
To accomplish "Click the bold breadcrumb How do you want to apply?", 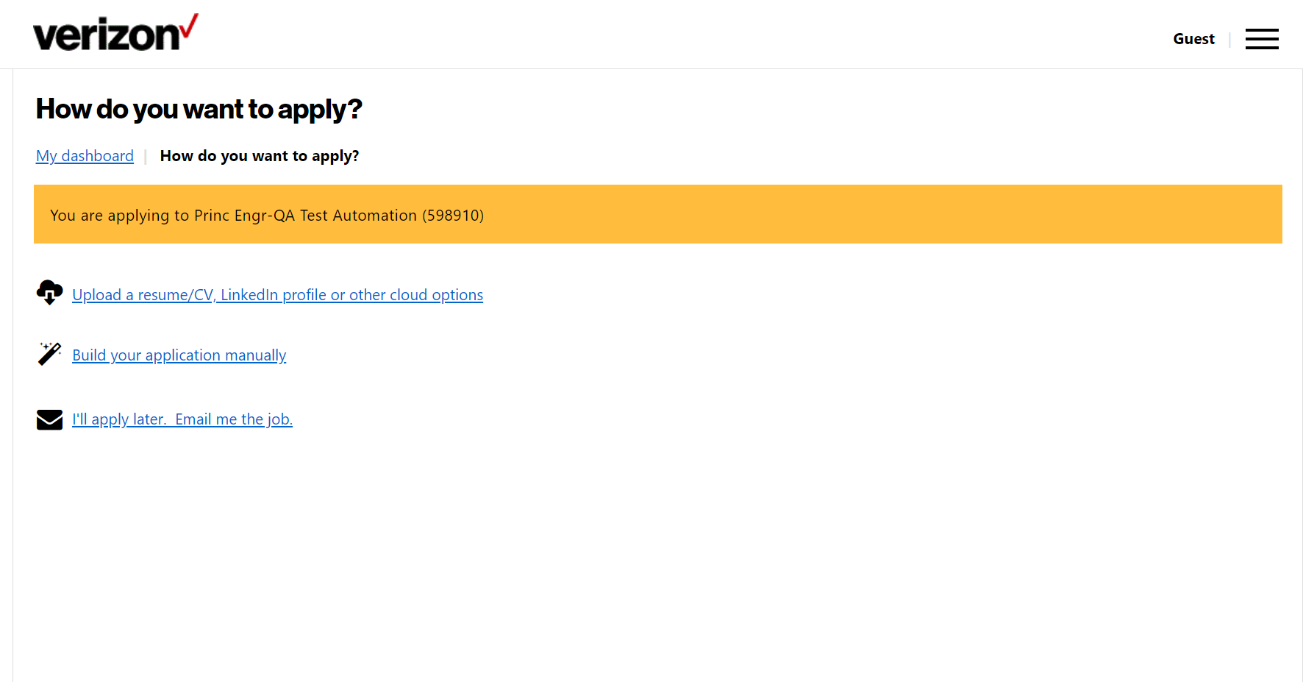I will click(x=260, y=156).
